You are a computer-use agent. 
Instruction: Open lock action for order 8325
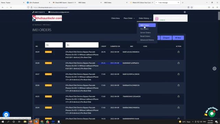(x=178, y=96)
